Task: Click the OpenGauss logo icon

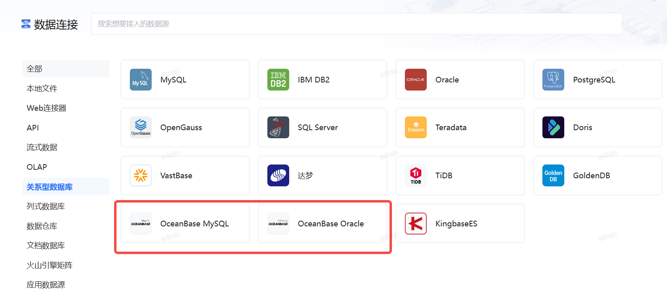Action: point(141,127)
